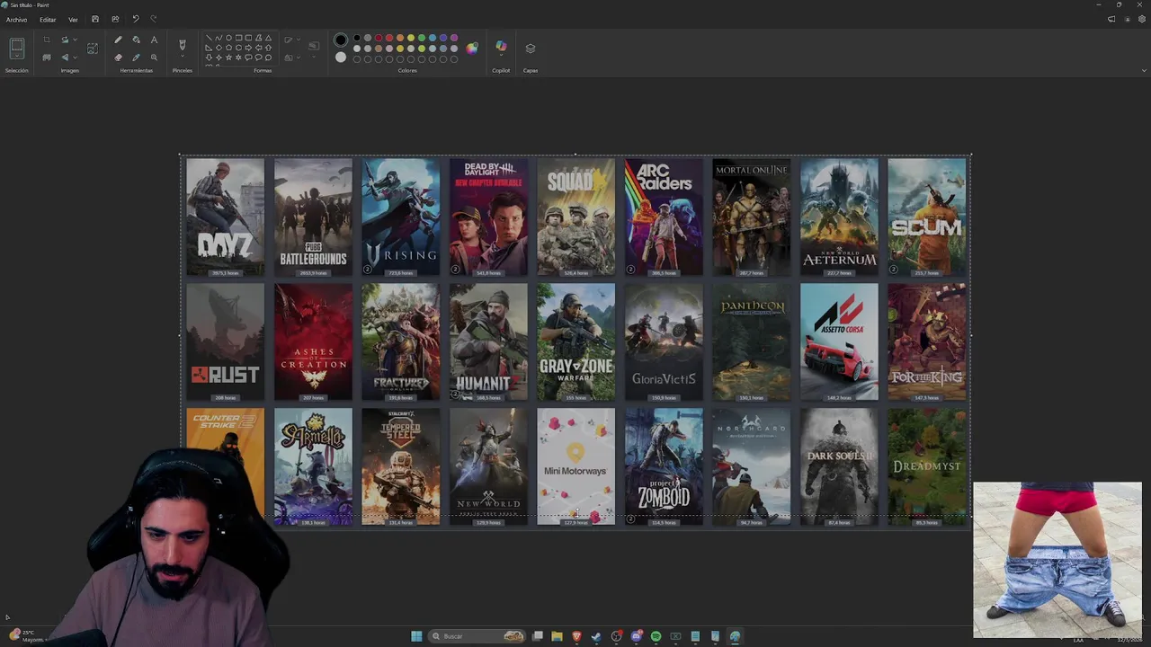Choose the Oval shape

click(228, 37)
